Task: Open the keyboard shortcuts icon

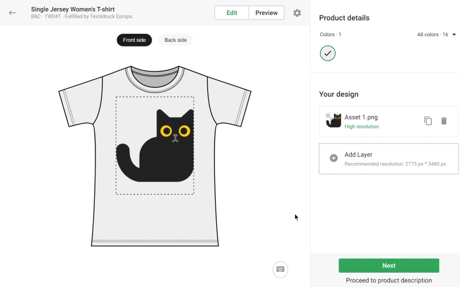Action: pos(280,269)
